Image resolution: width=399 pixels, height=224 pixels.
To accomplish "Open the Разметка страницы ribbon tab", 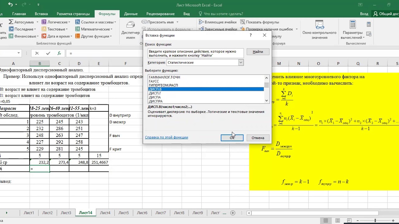I will [x=73, y=14].
